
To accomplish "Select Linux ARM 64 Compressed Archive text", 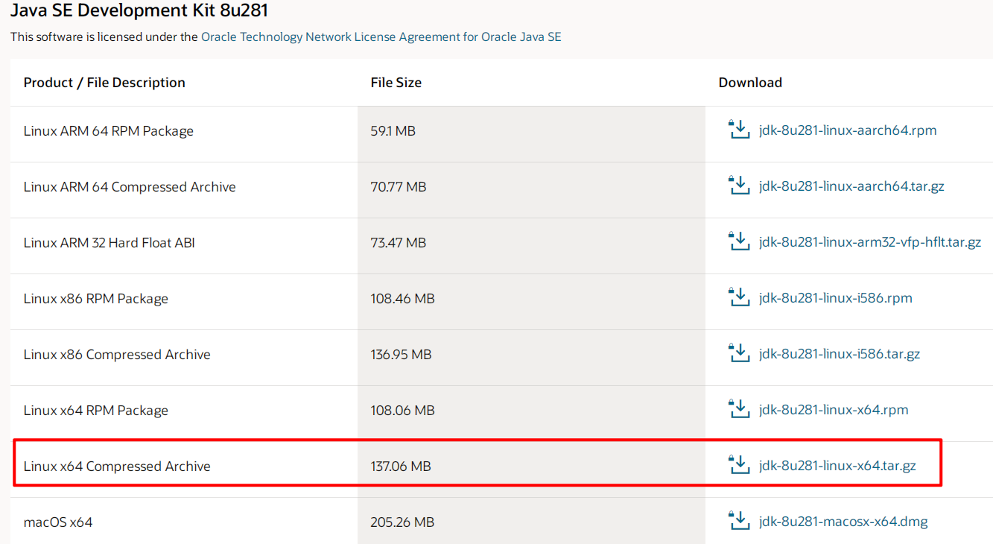I will [130, 187].
